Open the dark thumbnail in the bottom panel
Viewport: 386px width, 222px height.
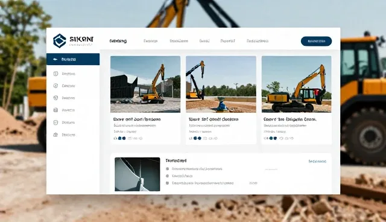(x=138, y=174)
